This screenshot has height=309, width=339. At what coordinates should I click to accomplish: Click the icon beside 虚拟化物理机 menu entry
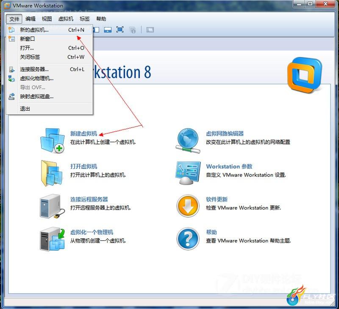[x=11, y=78]
